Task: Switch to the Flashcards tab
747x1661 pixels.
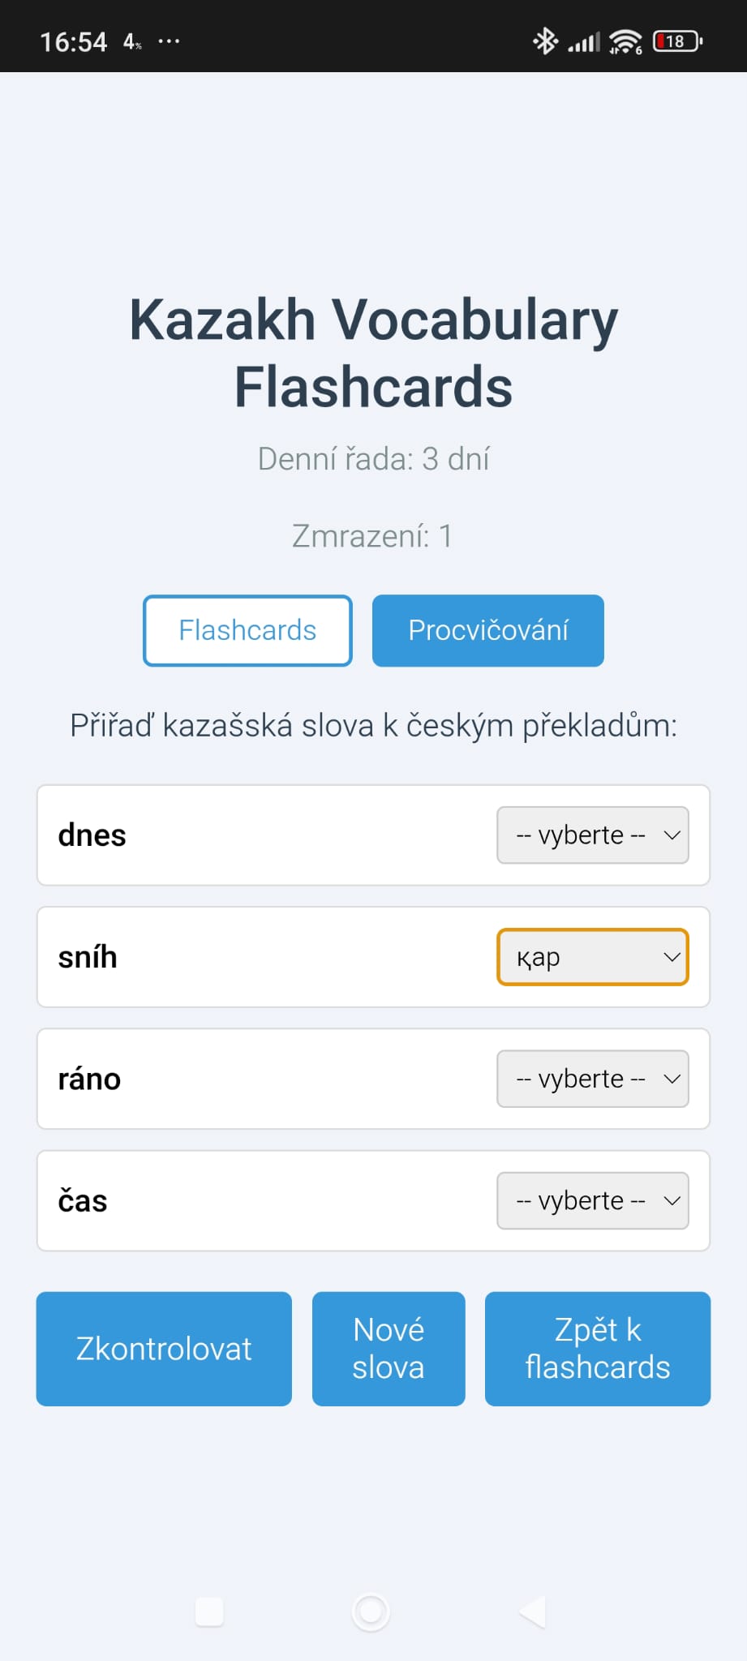Action: (x=247, y=630)
